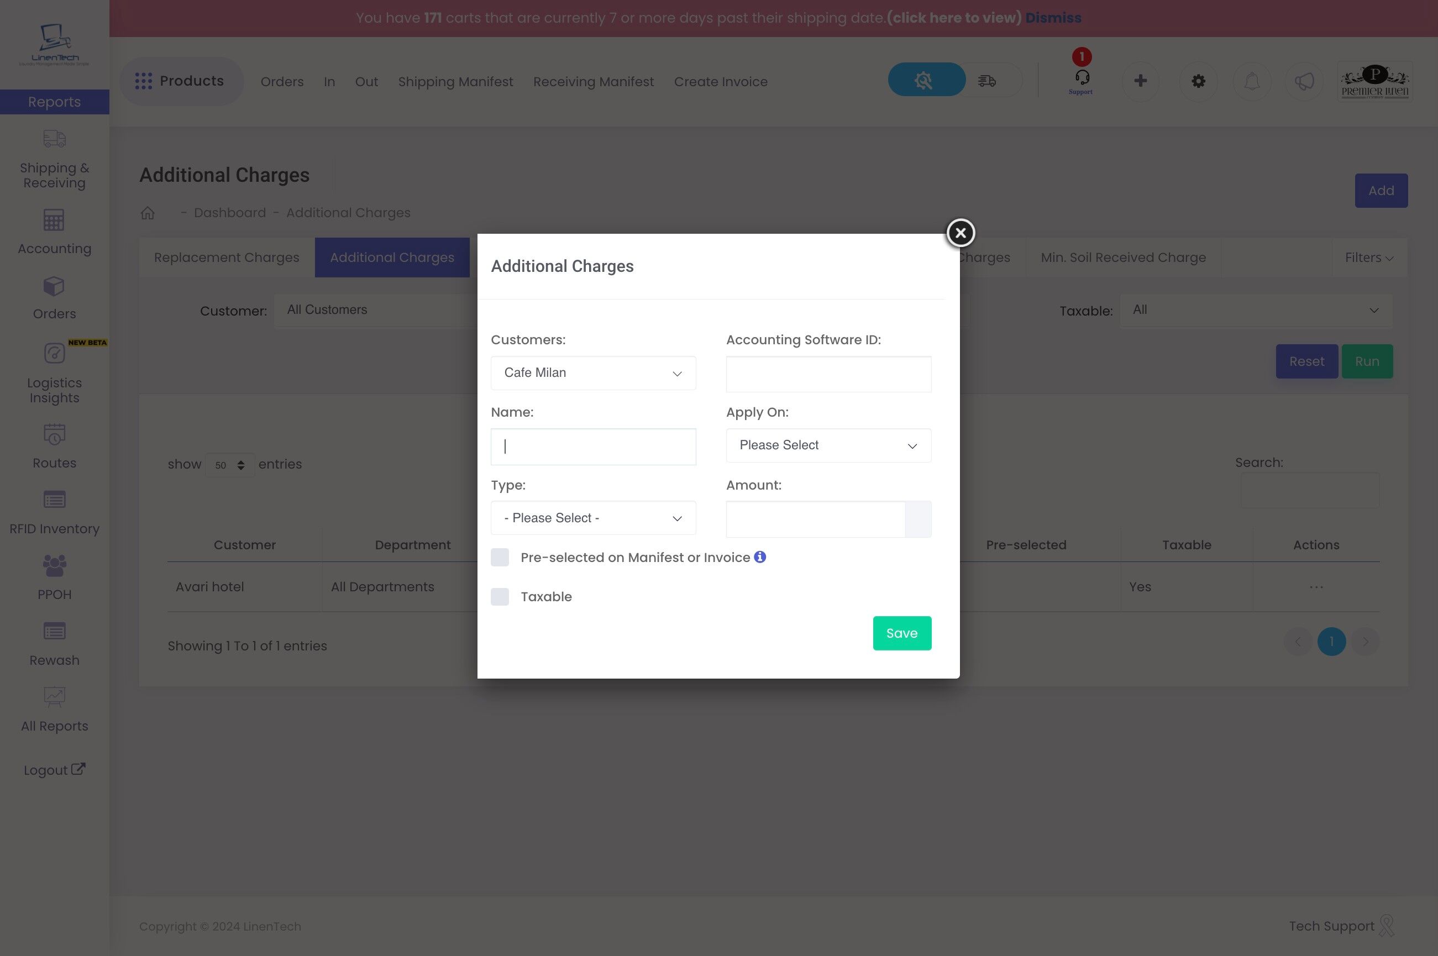This screenshot has height=956, width=1438.
Task: Switch to Replacement Charges tab
Action: [226, 258]
